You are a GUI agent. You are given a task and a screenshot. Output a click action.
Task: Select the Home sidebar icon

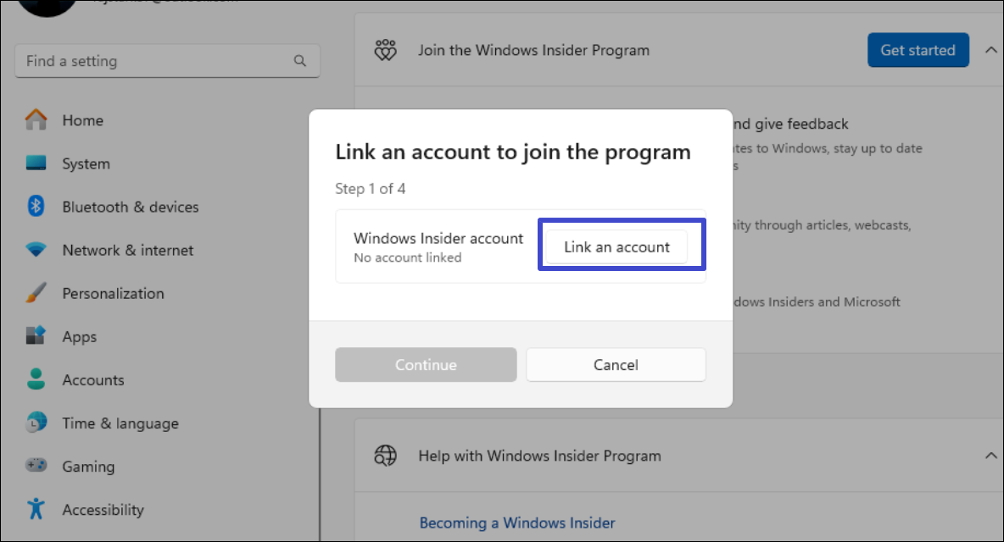point(37,119)
